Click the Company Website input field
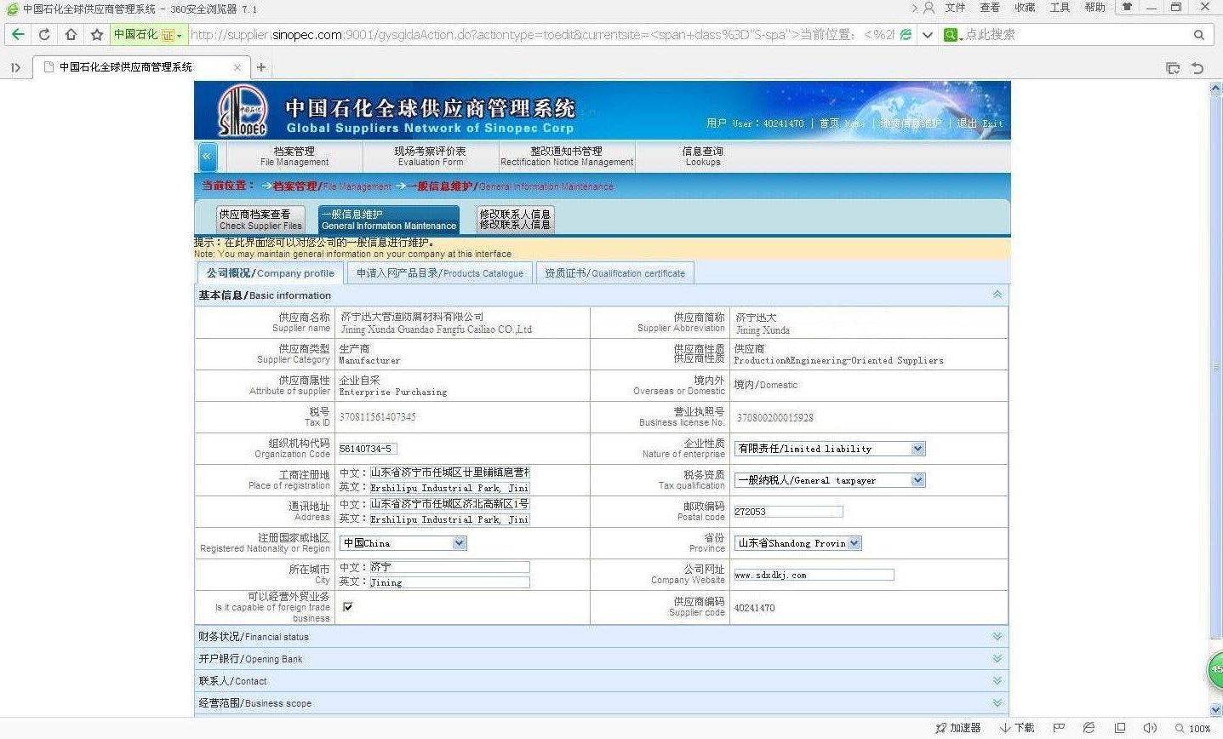The height and width of the screenshot is (739, 1223). [814, 575]
